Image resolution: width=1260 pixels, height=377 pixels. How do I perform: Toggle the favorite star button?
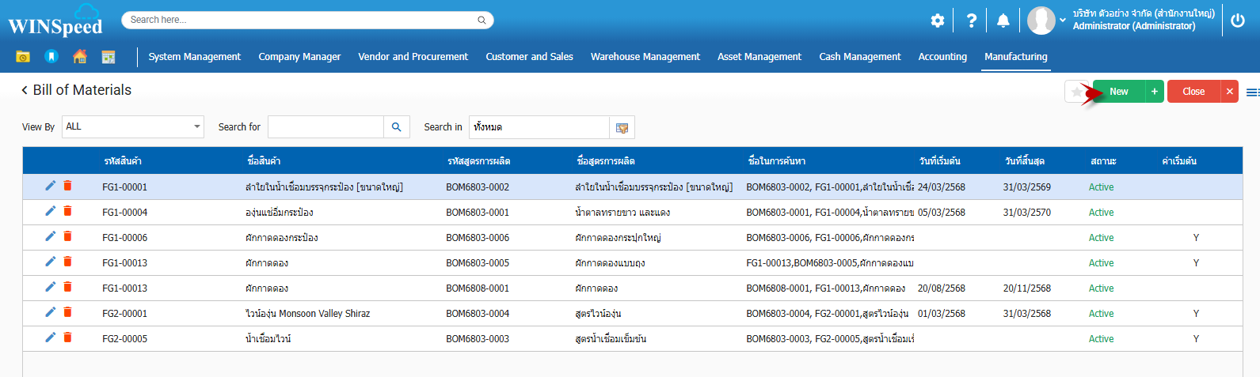1076,92
